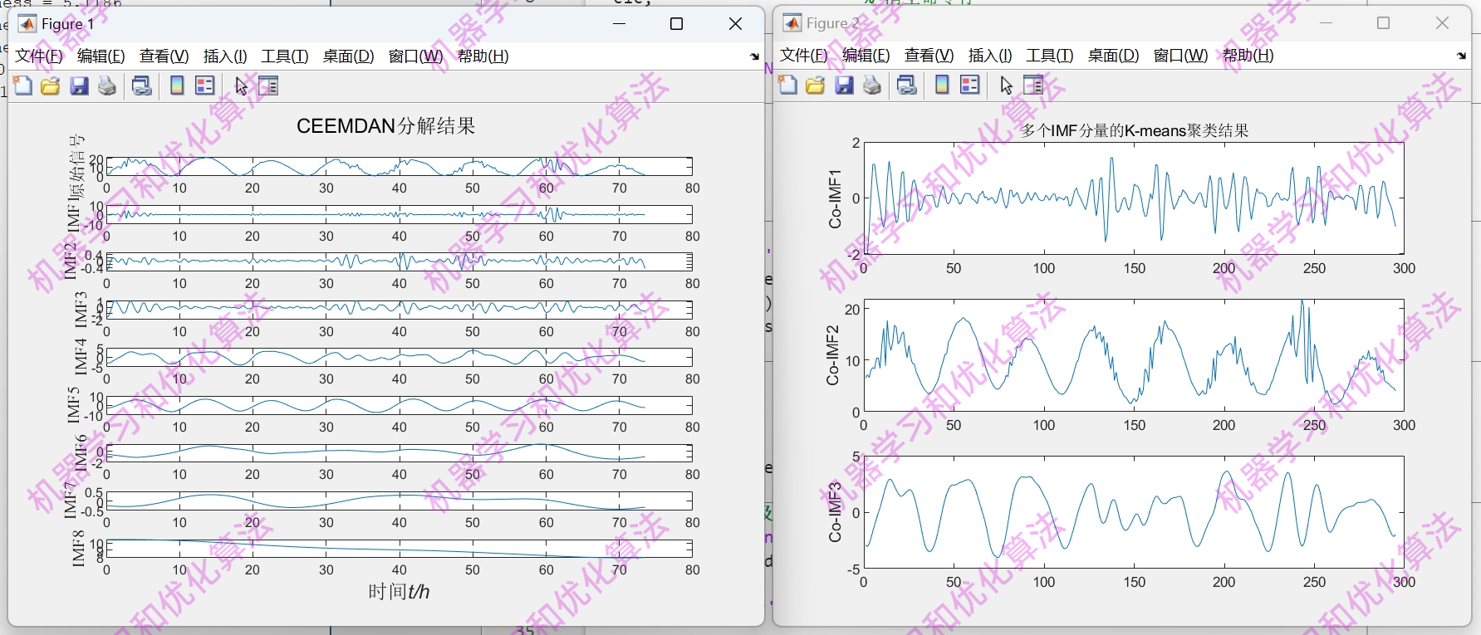Click the Co-IMF2 y-axis label
This screenshot has height=635, width=1481.
(x=832, y=355)
